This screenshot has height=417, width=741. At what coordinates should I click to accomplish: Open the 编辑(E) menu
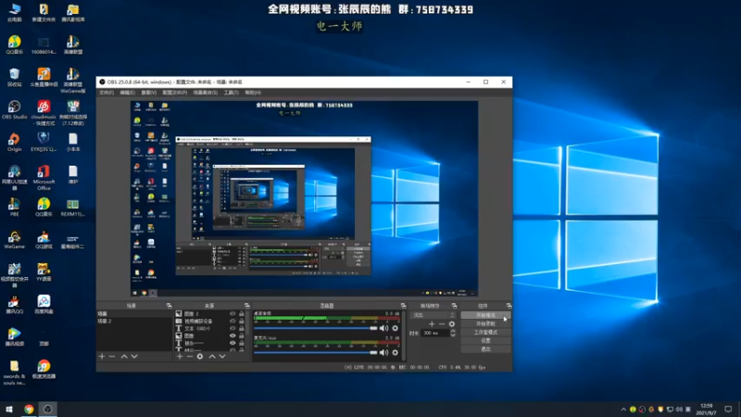click(127, 93)
